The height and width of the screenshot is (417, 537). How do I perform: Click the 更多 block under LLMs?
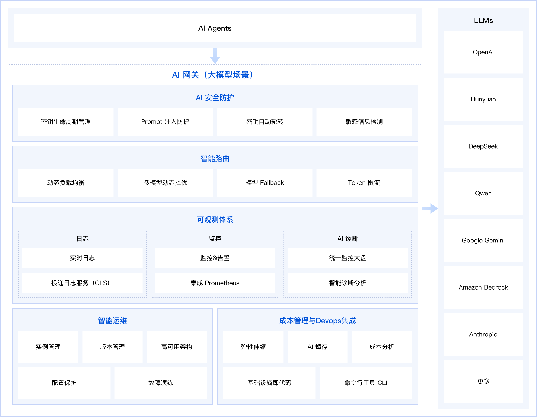[483, 381]
